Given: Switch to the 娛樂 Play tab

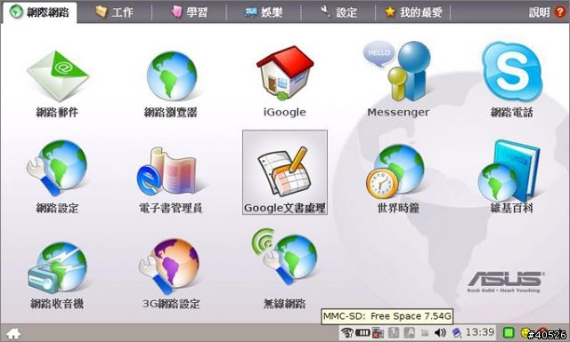Looking at the screenshot, I should coord(264,12).
